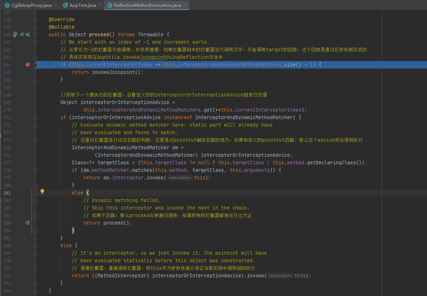Image resolution: width=427 pixels, height=296 pixels.
Task: Collapse the comment block fold at line 161
Action: pos(35,42)
